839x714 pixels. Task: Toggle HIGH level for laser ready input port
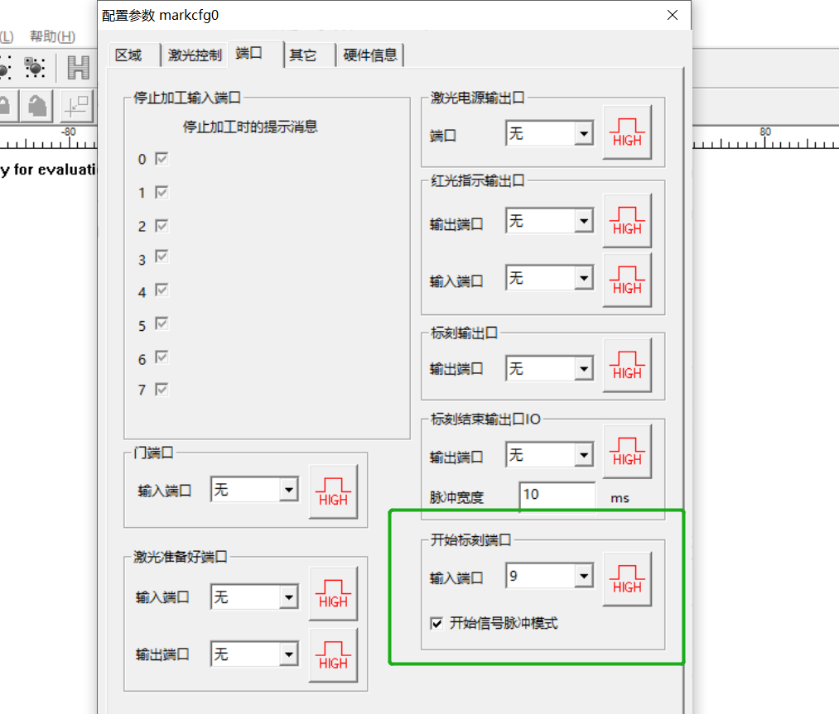point(333,594)
